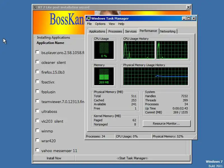
Task: Click the Free memory row label
Action: [97, 108]
